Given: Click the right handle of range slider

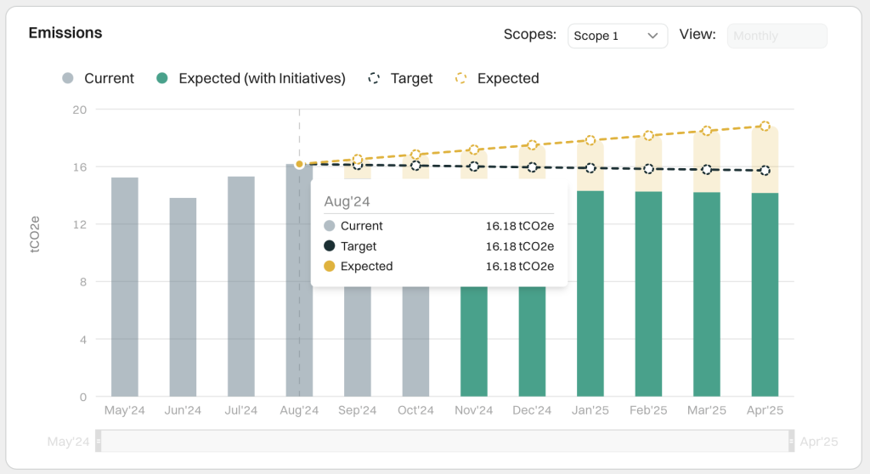Looking at the screenshot, I should [x=793, y=441].
